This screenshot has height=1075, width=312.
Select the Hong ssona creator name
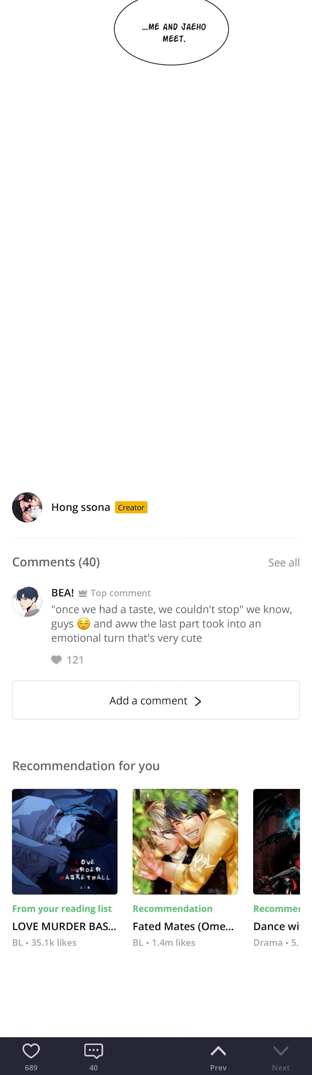coord(81,508)
